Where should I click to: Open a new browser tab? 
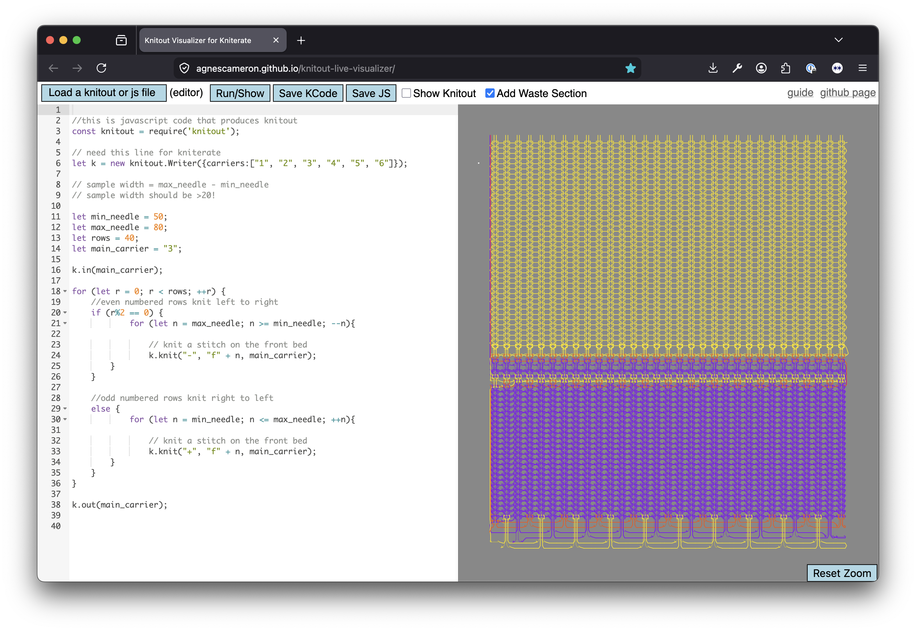301,40
